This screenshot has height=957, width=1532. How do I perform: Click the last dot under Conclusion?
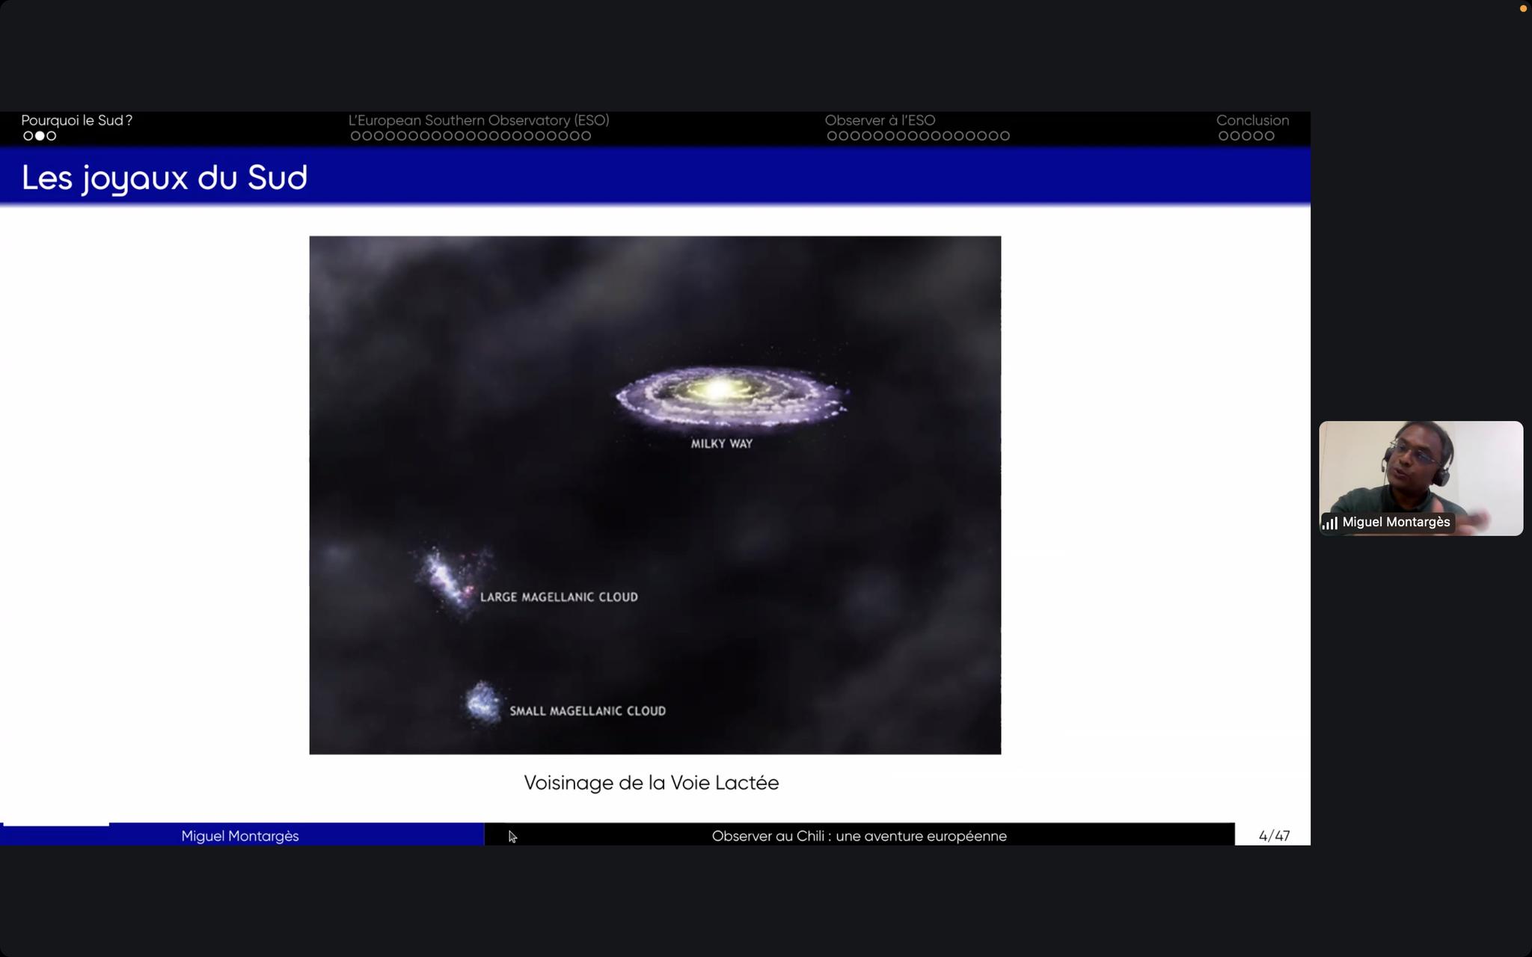coord(1269,136)
